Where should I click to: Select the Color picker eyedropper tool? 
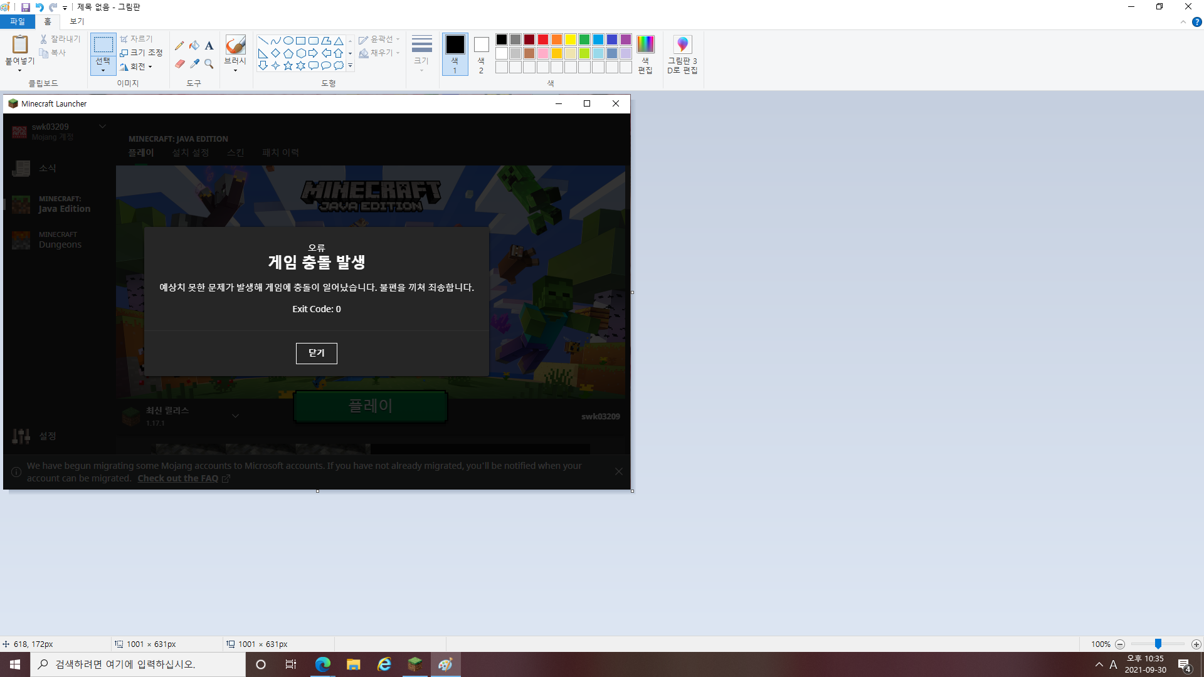(x=194, y=64)
